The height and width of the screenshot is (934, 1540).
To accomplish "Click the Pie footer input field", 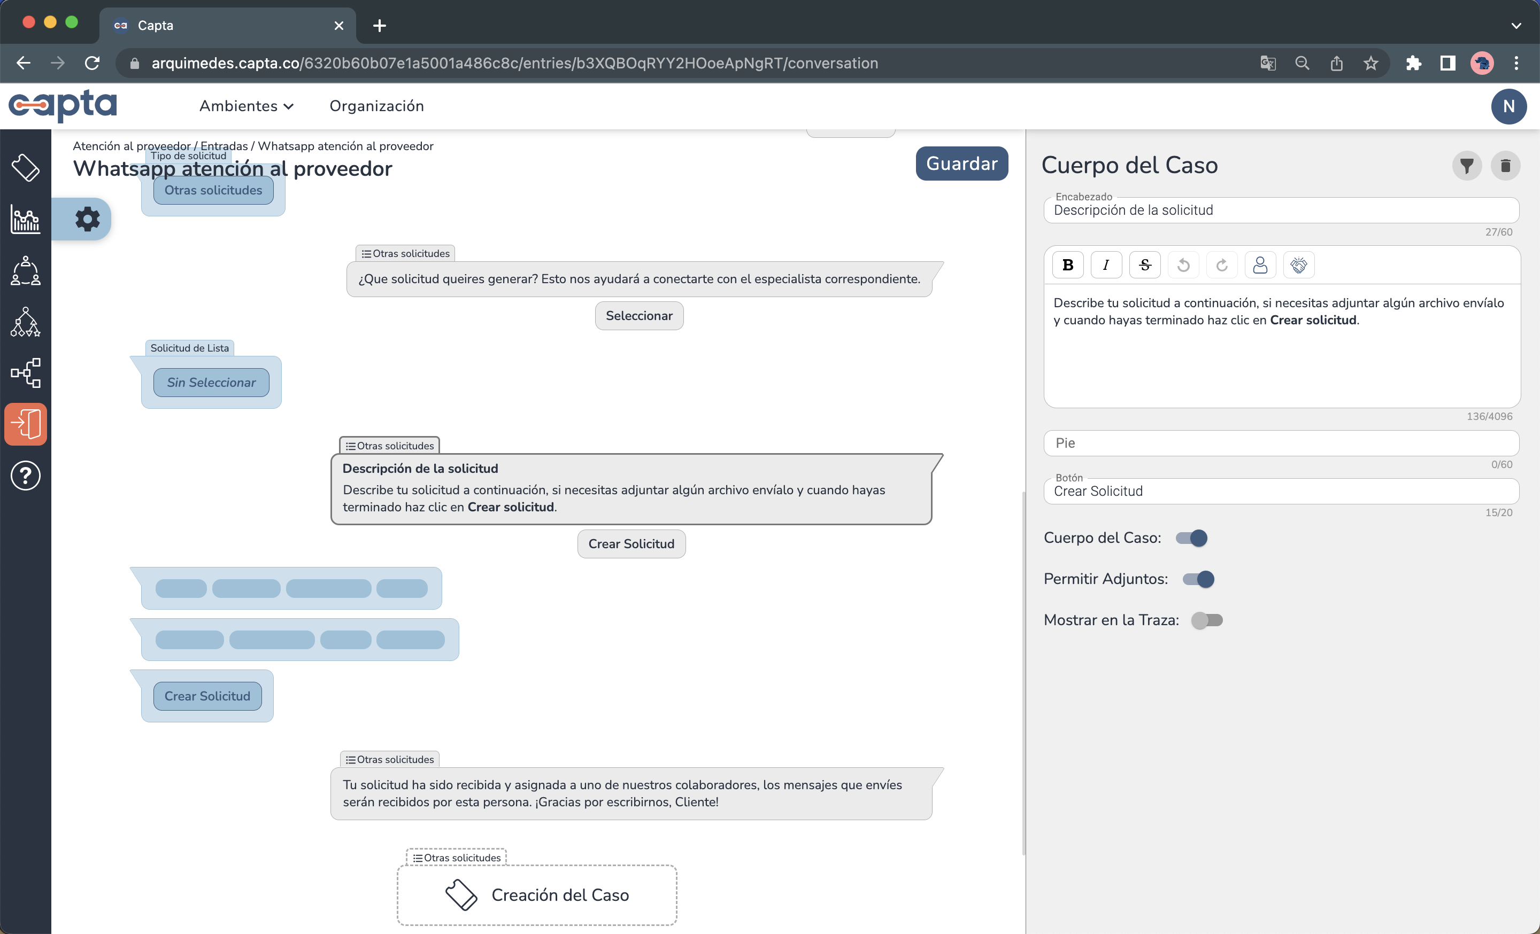I will pos(1281,443).
